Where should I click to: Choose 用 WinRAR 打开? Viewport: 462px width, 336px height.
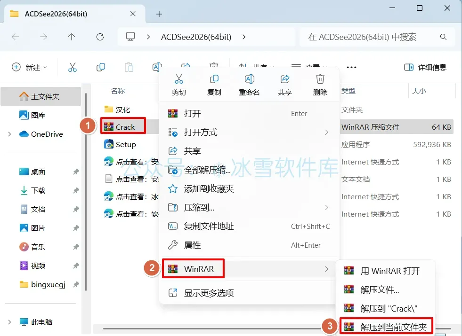(385, 271)
